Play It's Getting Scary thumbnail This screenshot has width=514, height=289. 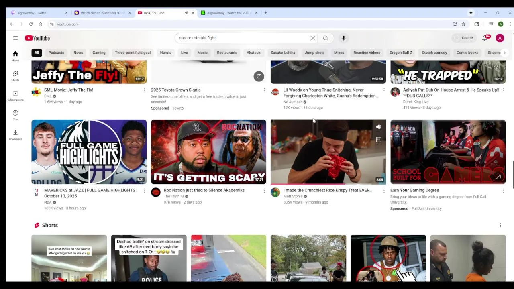coord(208,152)
